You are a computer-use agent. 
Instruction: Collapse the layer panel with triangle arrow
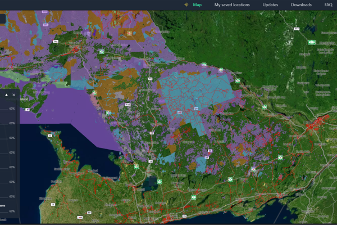click(x=7, y=96)
